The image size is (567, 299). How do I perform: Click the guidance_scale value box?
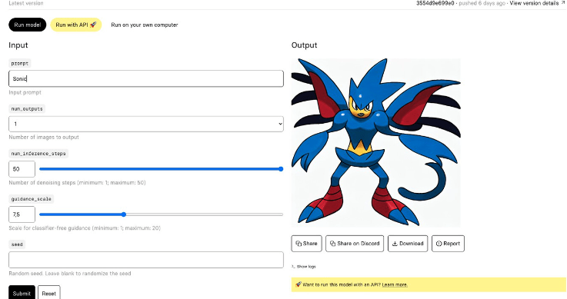click(22, 214)
